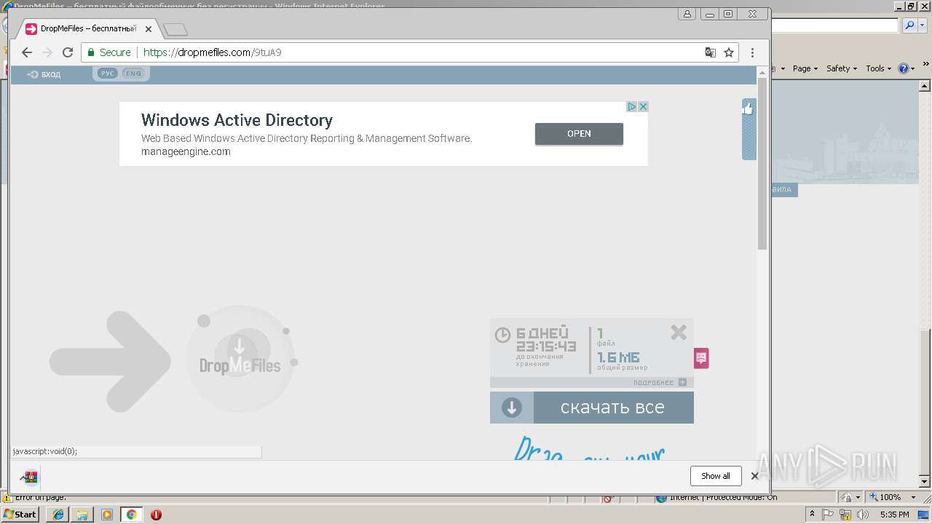Click the 5:35 PM clock
This screenshot has height=524, width=932.
894,515
